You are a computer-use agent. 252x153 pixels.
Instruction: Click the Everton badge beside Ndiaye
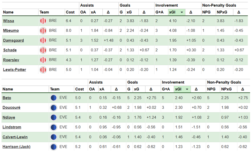(54, 117)
